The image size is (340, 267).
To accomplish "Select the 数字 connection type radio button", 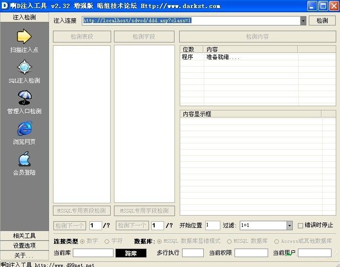I will (x=82, y=242).
